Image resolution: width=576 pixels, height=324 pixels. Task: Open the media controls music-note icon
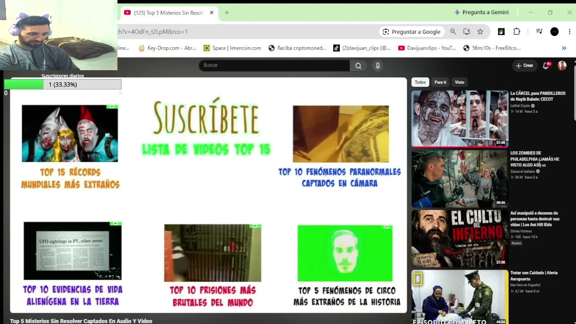[x=539, y=31]
